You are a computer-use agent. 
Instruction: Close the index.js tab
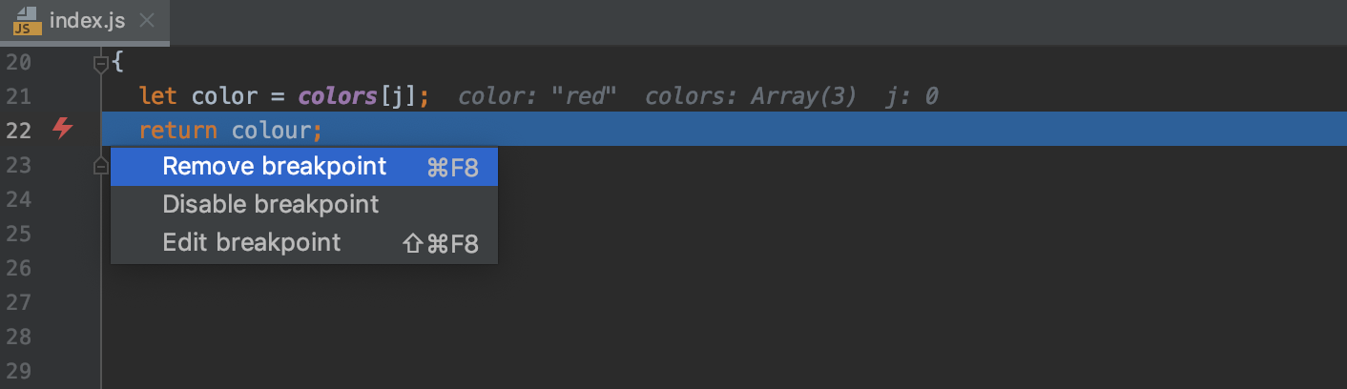[x=146, y=22]
